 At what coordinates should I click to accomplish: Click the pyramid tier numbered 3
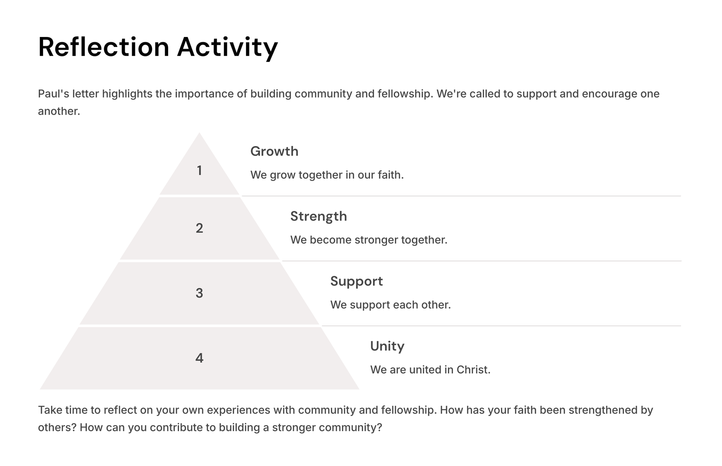200,293
